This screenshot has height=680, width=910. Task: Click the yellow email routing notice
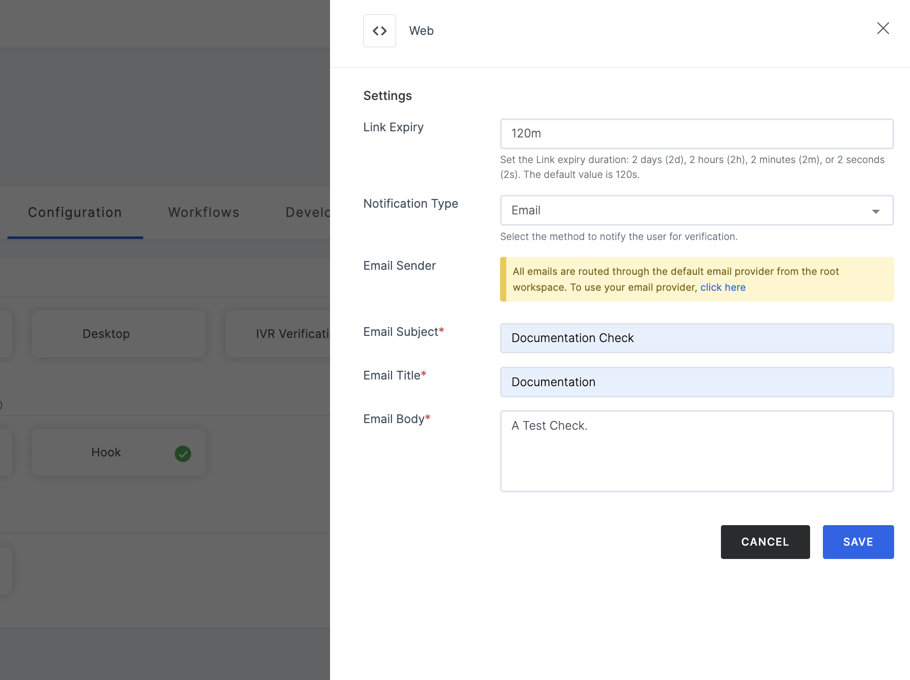pos(697,279)
